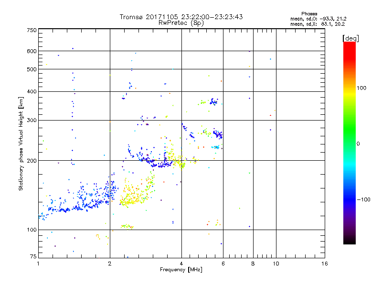Screen dimensions: 382x287
Task: Click the x-axis tick label '2'
Action: [x=110, y=264]
